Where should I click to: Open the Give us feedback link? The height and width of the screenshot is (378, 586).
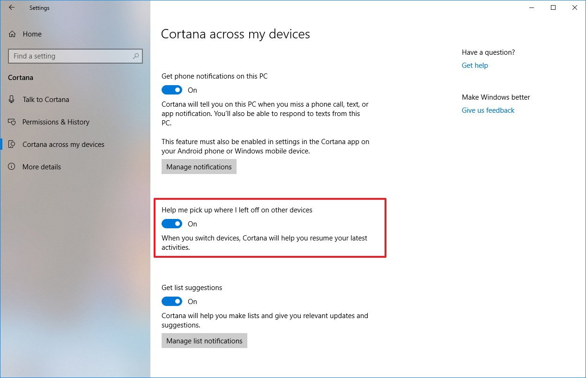coord(488,110)
